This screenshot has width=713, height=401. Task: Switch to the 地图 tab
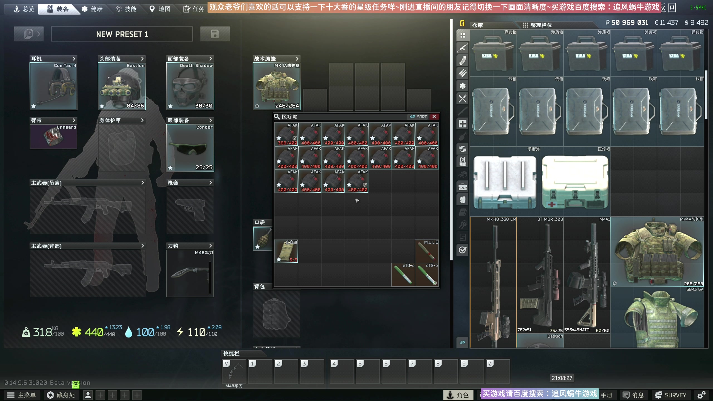pos(160,9)
